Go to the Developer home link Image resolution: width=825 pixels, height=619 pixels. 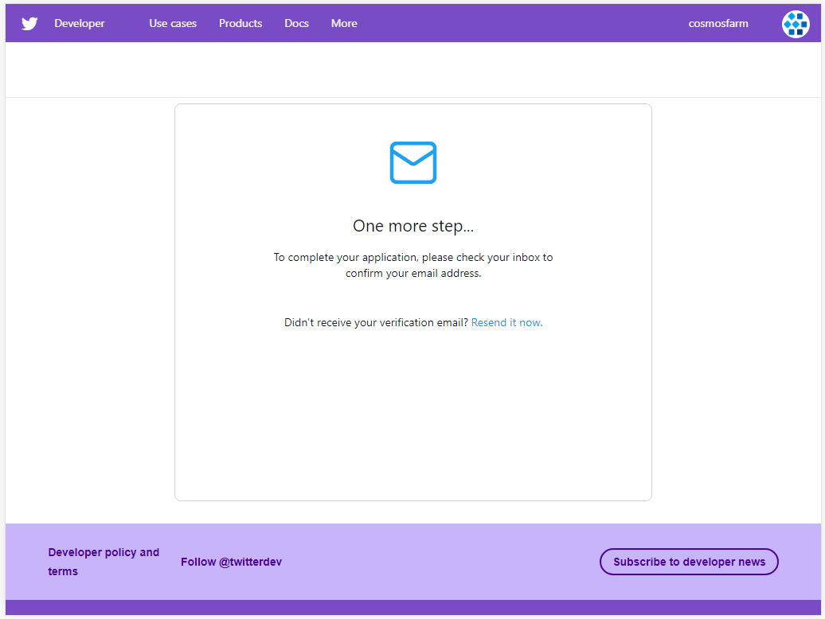80,24
